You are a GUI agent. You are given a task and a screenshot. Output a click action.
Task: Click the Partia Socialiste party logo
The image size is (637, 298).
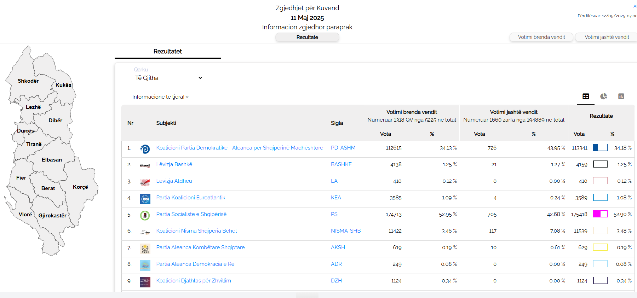tap(145, 215)
